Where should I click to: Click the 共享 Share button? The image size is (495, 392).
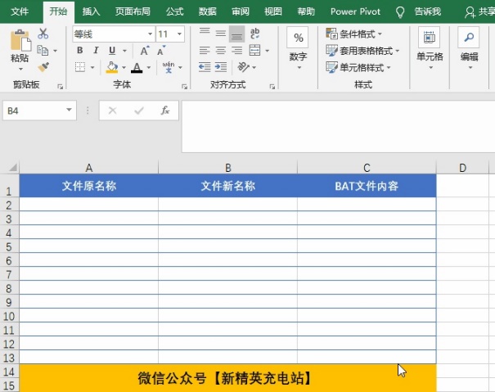[x=479, y=12]
